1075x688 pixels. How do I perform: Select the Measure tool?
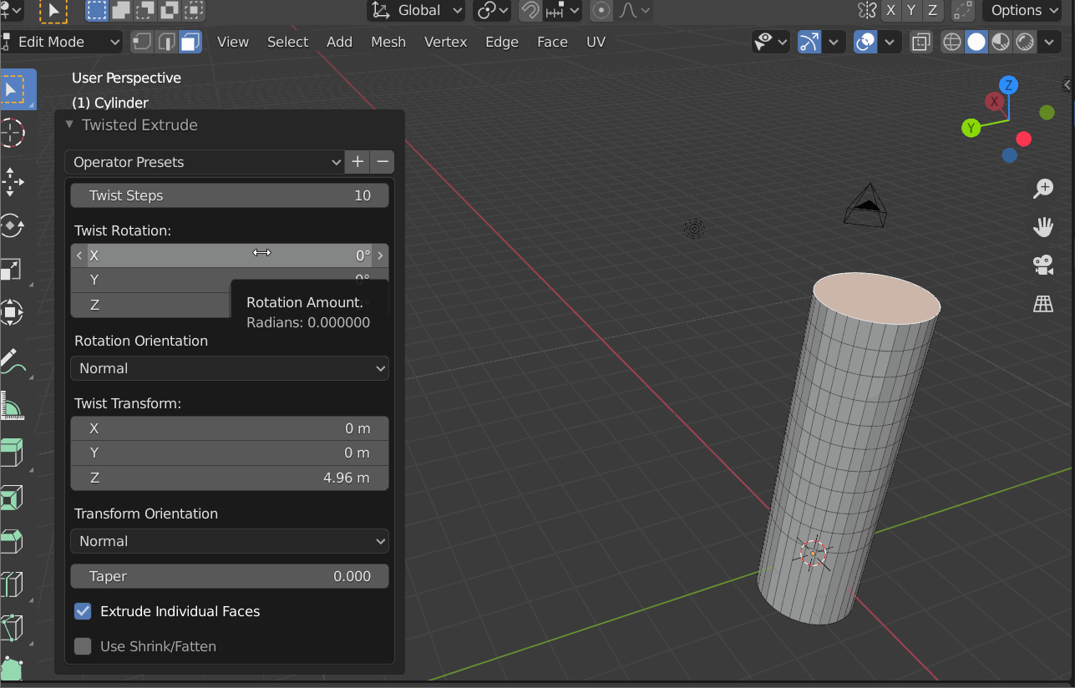coord(13,407)
